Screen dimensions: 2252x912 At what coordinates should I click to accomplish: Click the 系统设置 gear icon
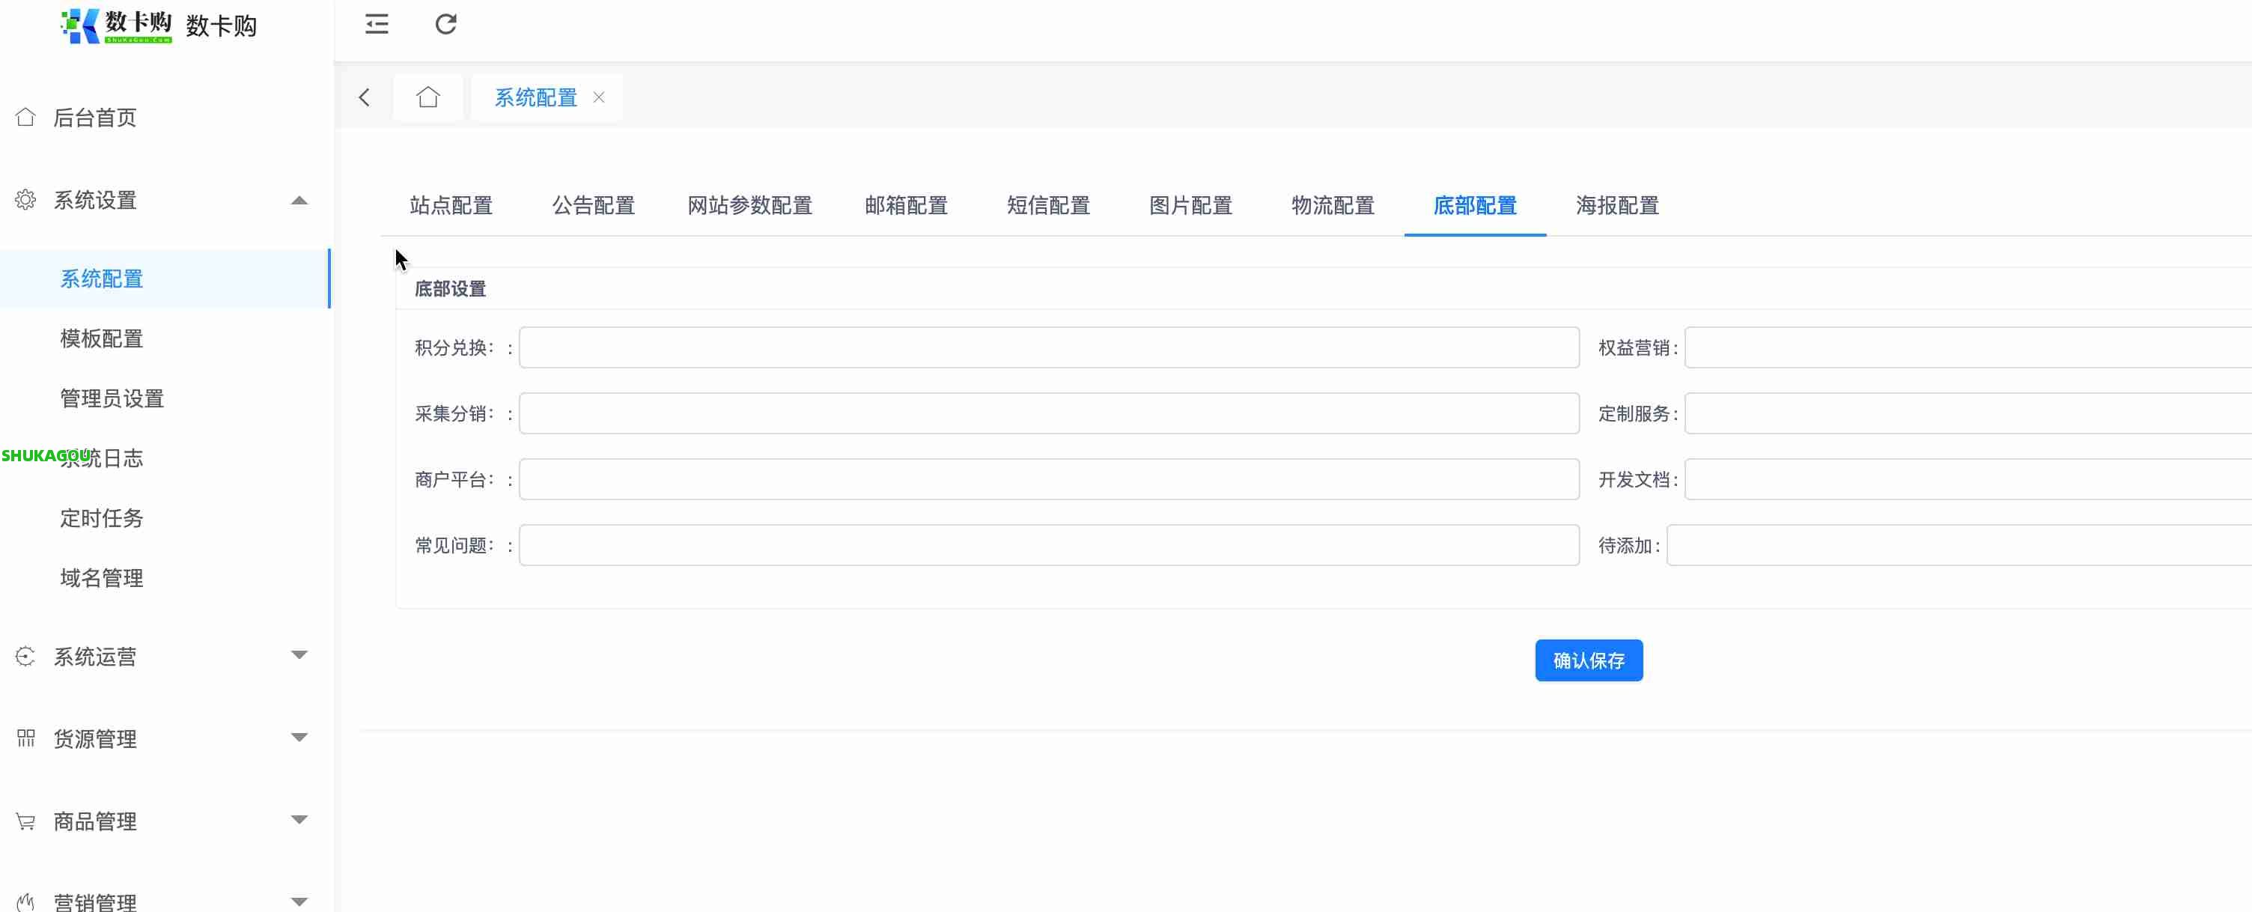(x=25, y=198)
